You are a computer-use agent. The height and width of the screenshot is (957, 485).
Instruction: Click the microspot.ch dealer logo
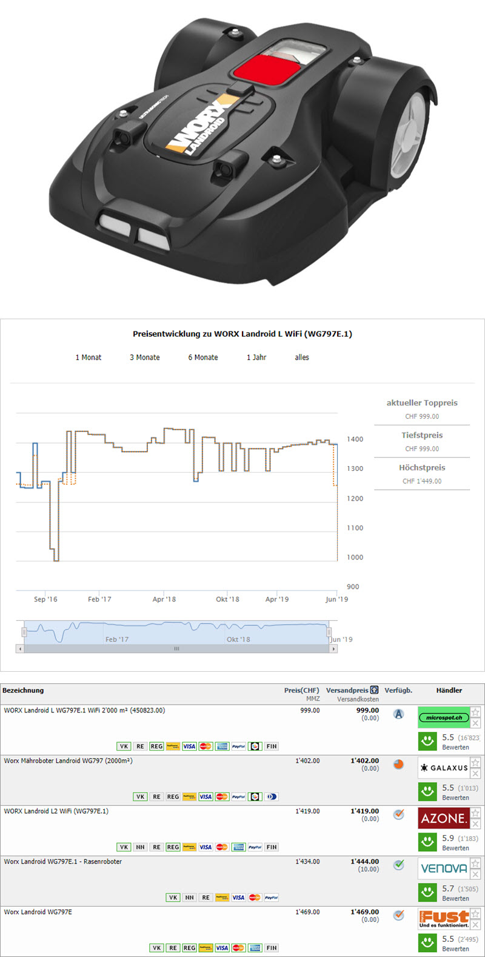(444, 717)
